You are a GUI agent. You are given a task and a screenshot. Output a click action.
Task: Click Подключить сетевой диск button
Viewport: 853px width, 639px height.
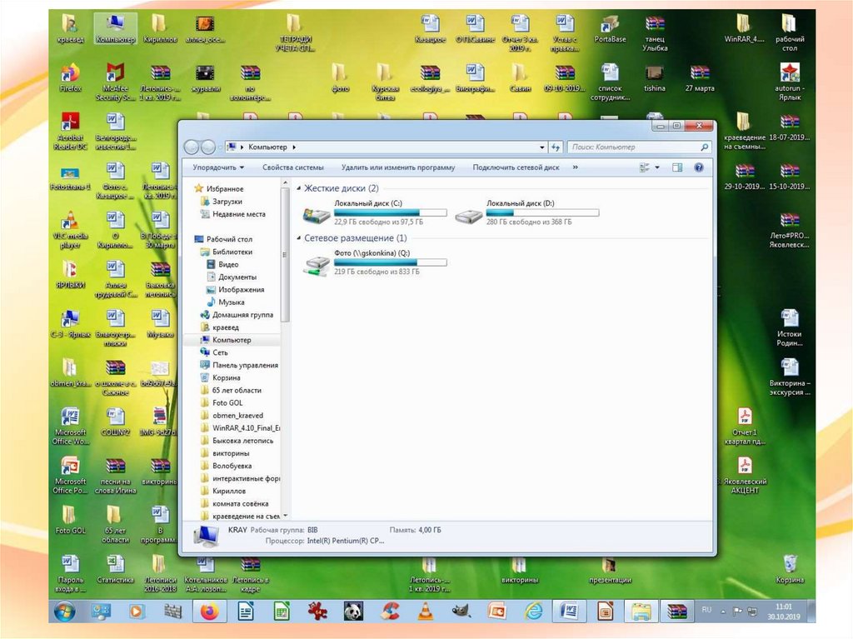[516, 167]
